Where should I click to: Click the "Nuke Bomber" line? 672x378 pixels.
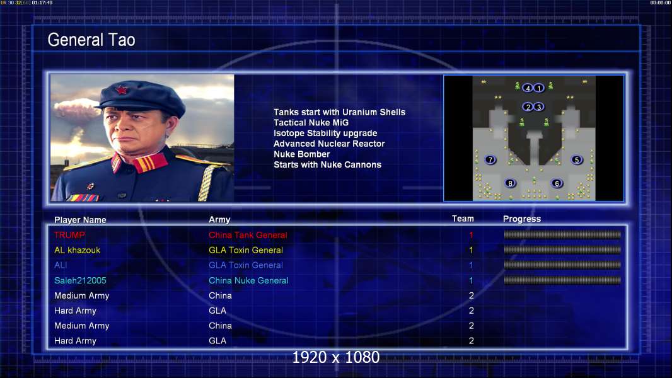(x=302, y=154)
